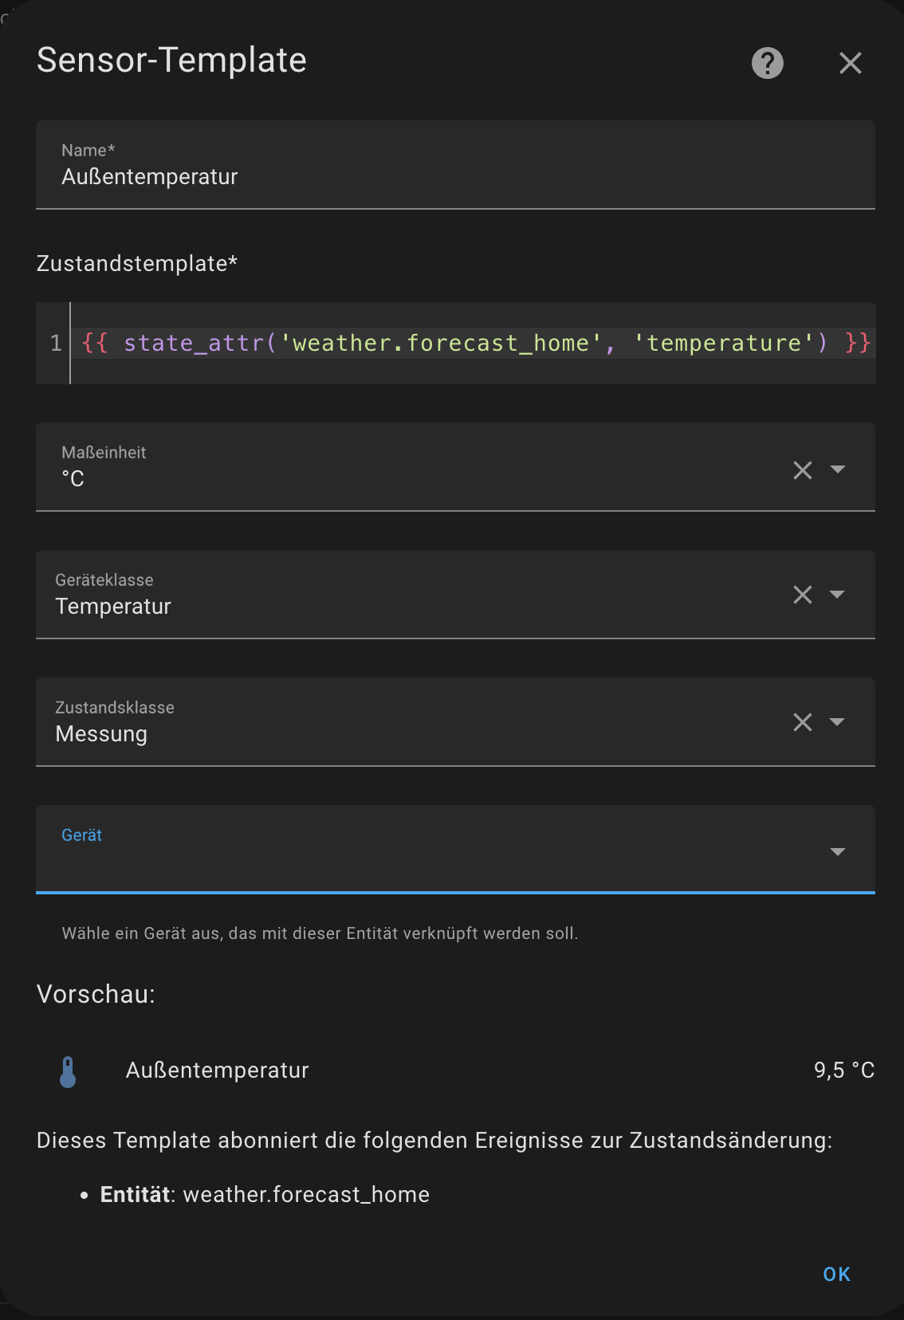Clear the Maßeinheit °C value
This screenshot has height=1320, width=904.
[x=803, y=470]
